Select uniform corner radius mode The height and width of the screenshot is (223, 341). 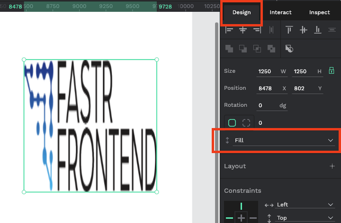coord(232,123)
